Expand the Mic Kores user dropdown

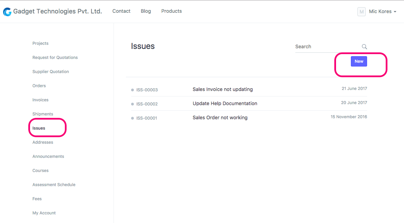[382, 12]
